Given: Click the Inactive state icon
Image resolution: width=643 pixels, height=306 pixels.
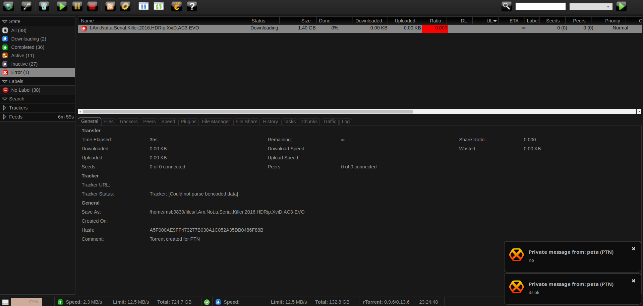Looking at the screenshot, I should (x=5, y=64).
